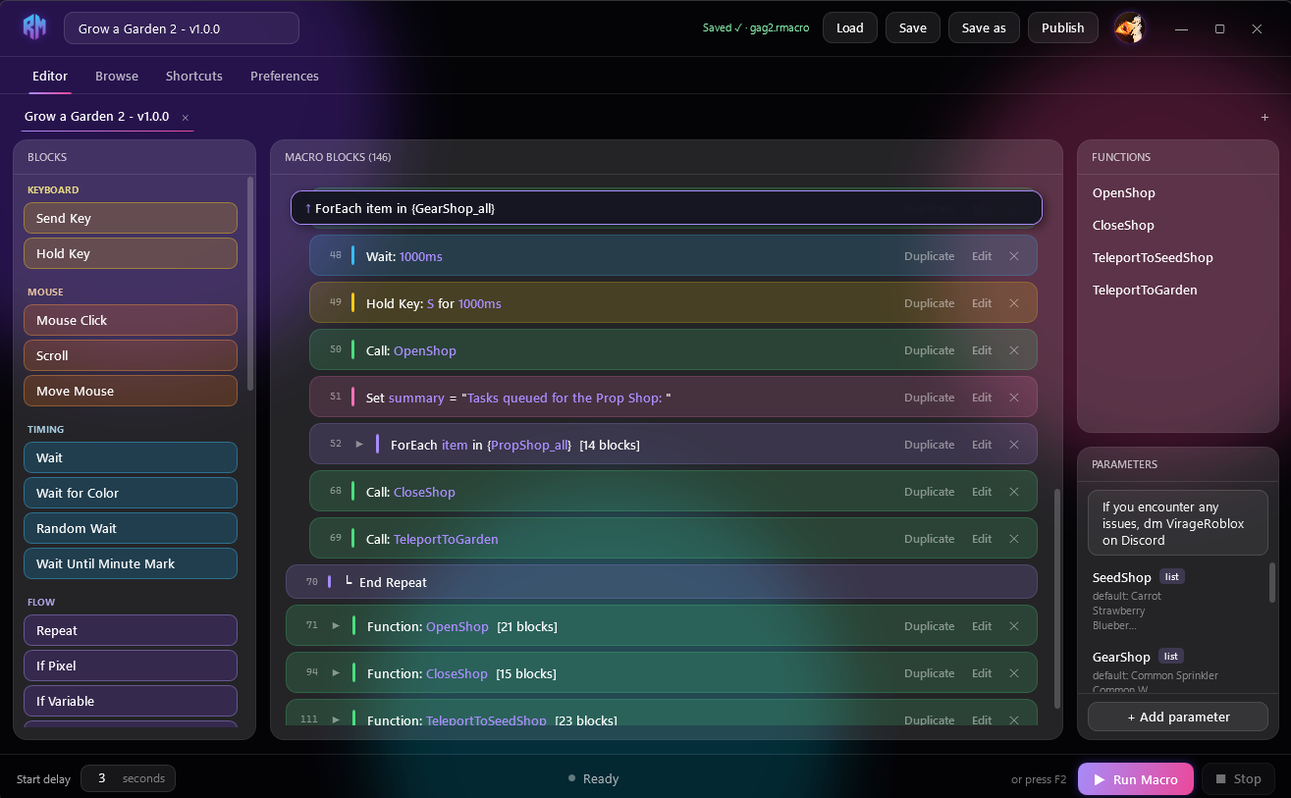
Task: Duplicate the Call OpenShop block
Action: pyautogui.click(x=929, y=350)
